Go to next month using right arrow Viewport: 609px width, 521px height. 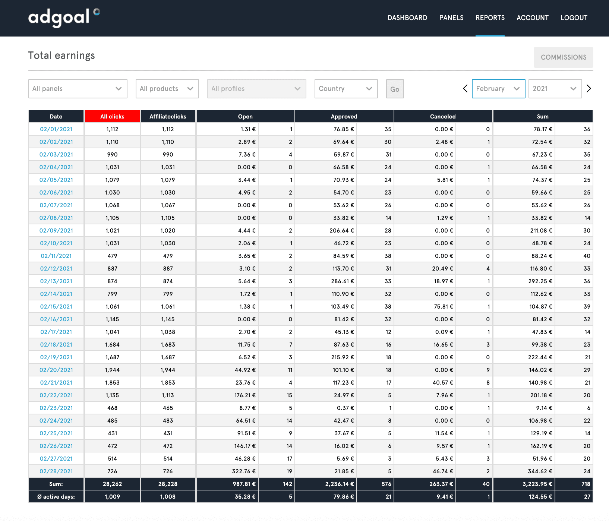[589, 89]
